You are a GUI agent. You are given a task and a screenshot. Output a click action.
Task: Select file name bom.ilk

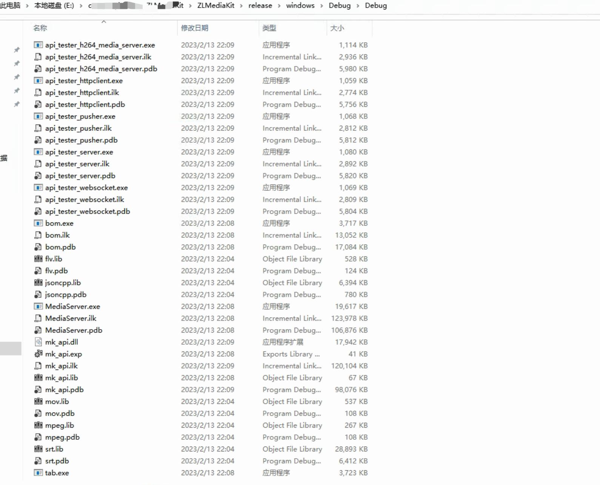pyautogui.click(x=58, y=235)
